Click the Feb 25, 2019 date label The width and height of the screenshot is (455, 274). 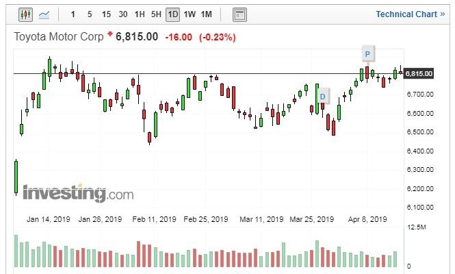pos(206,219)
